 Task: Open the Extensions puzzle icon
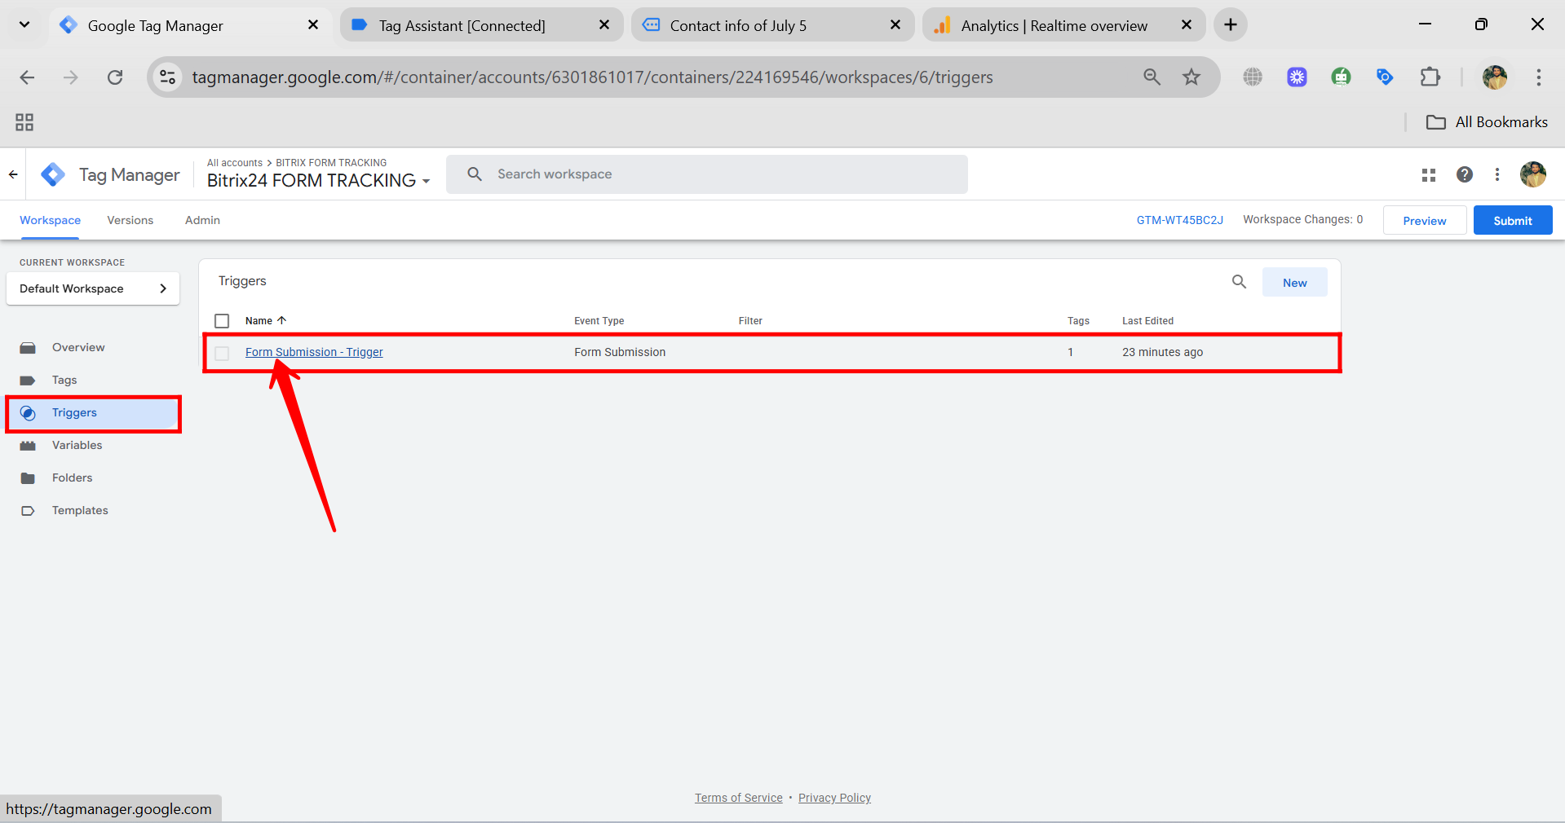1430,77
